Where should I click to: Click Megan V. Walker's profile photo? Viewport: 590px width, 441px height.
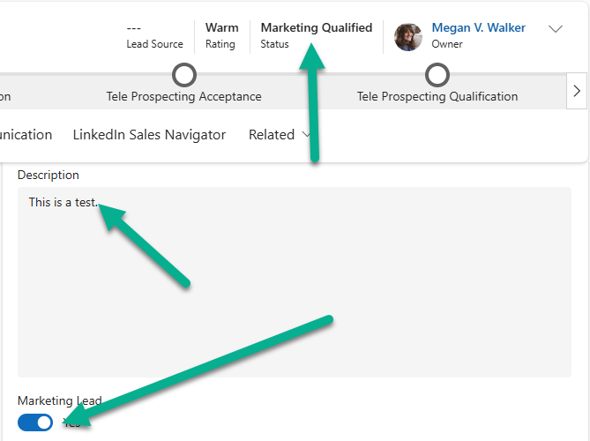click(408, 36)
